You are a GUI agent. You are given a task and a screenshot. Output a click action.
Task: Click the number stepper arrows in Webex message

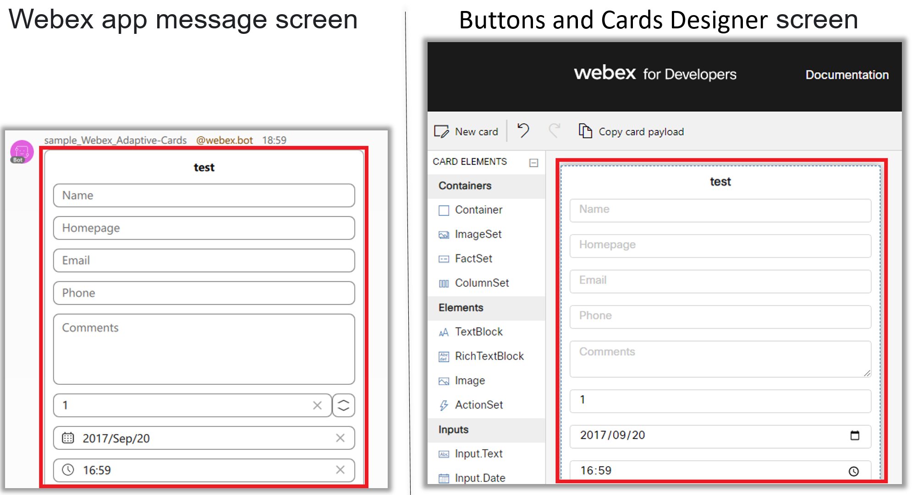344,405
